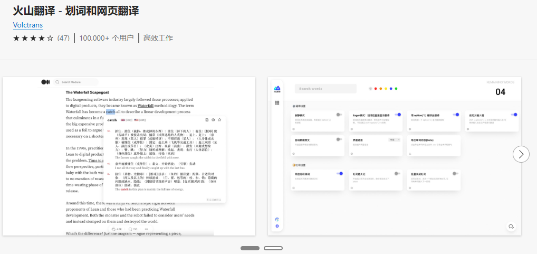The height and width of the screenshot is (254, 537).
Task: Click three-dot more icon below article
Action: coord(146,229)
